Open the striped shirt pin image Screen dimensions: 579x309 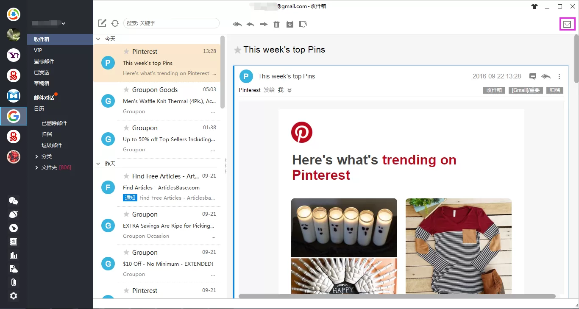click(459, 246)
